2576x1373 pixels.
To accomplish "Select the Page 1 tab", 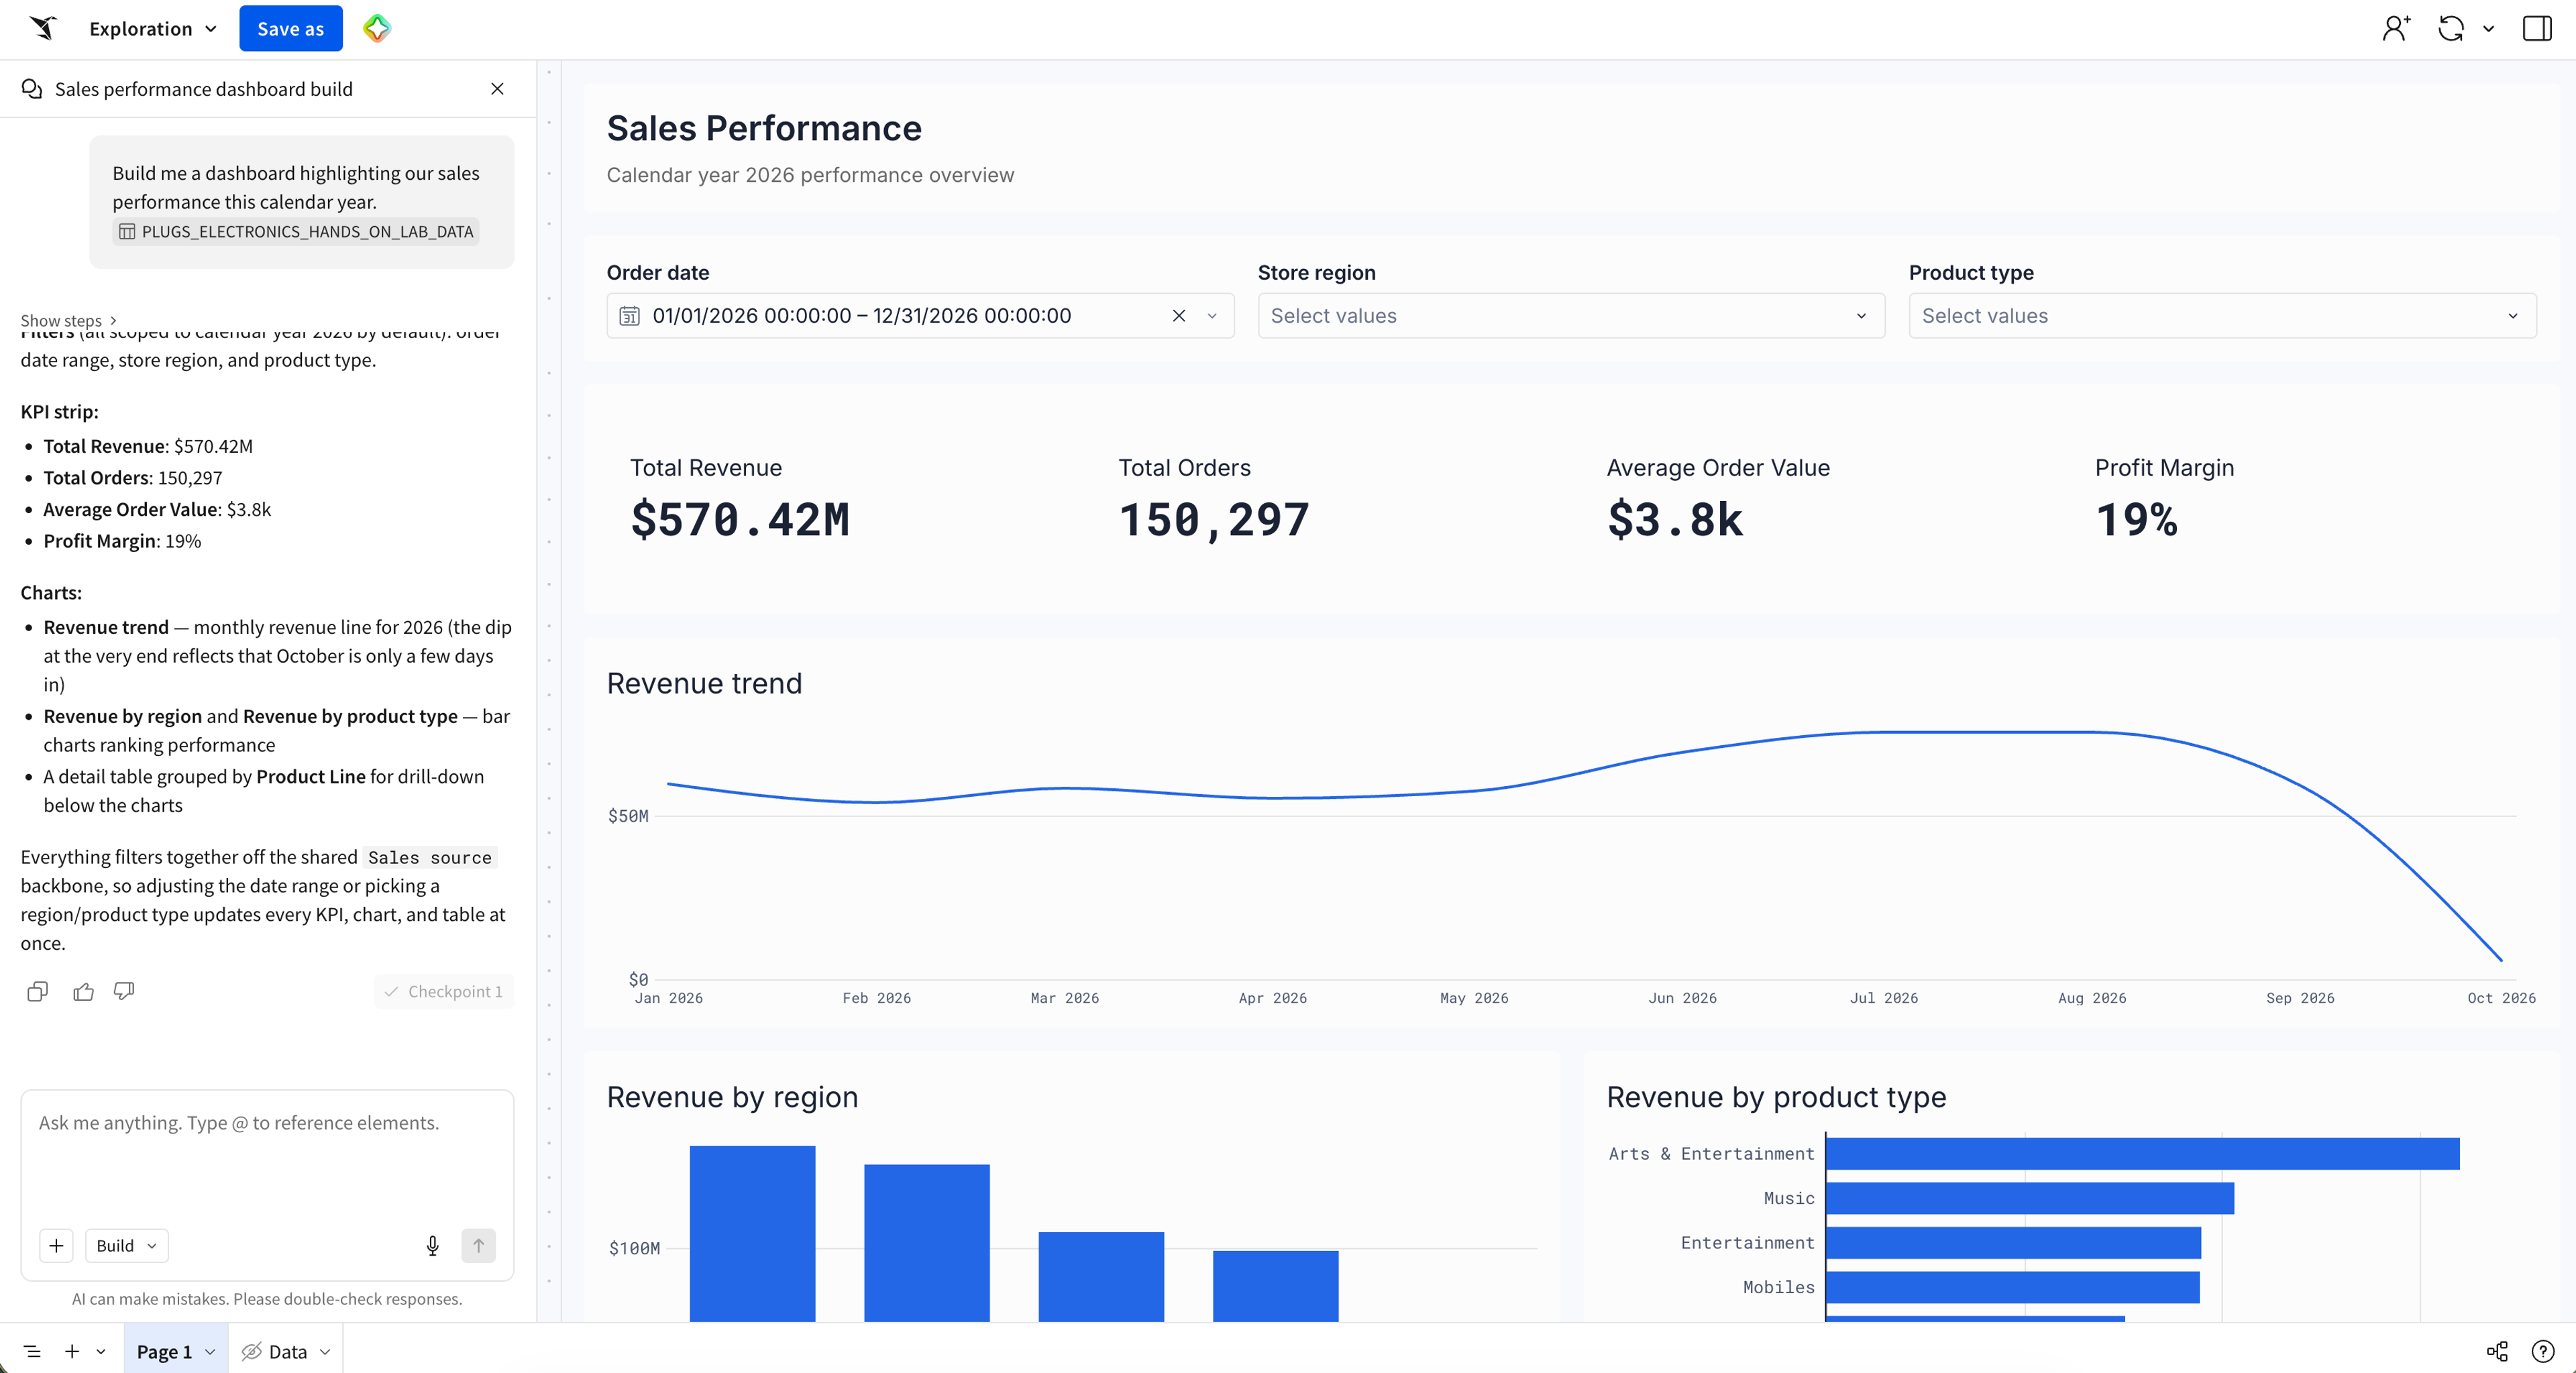I will 164,1351.
